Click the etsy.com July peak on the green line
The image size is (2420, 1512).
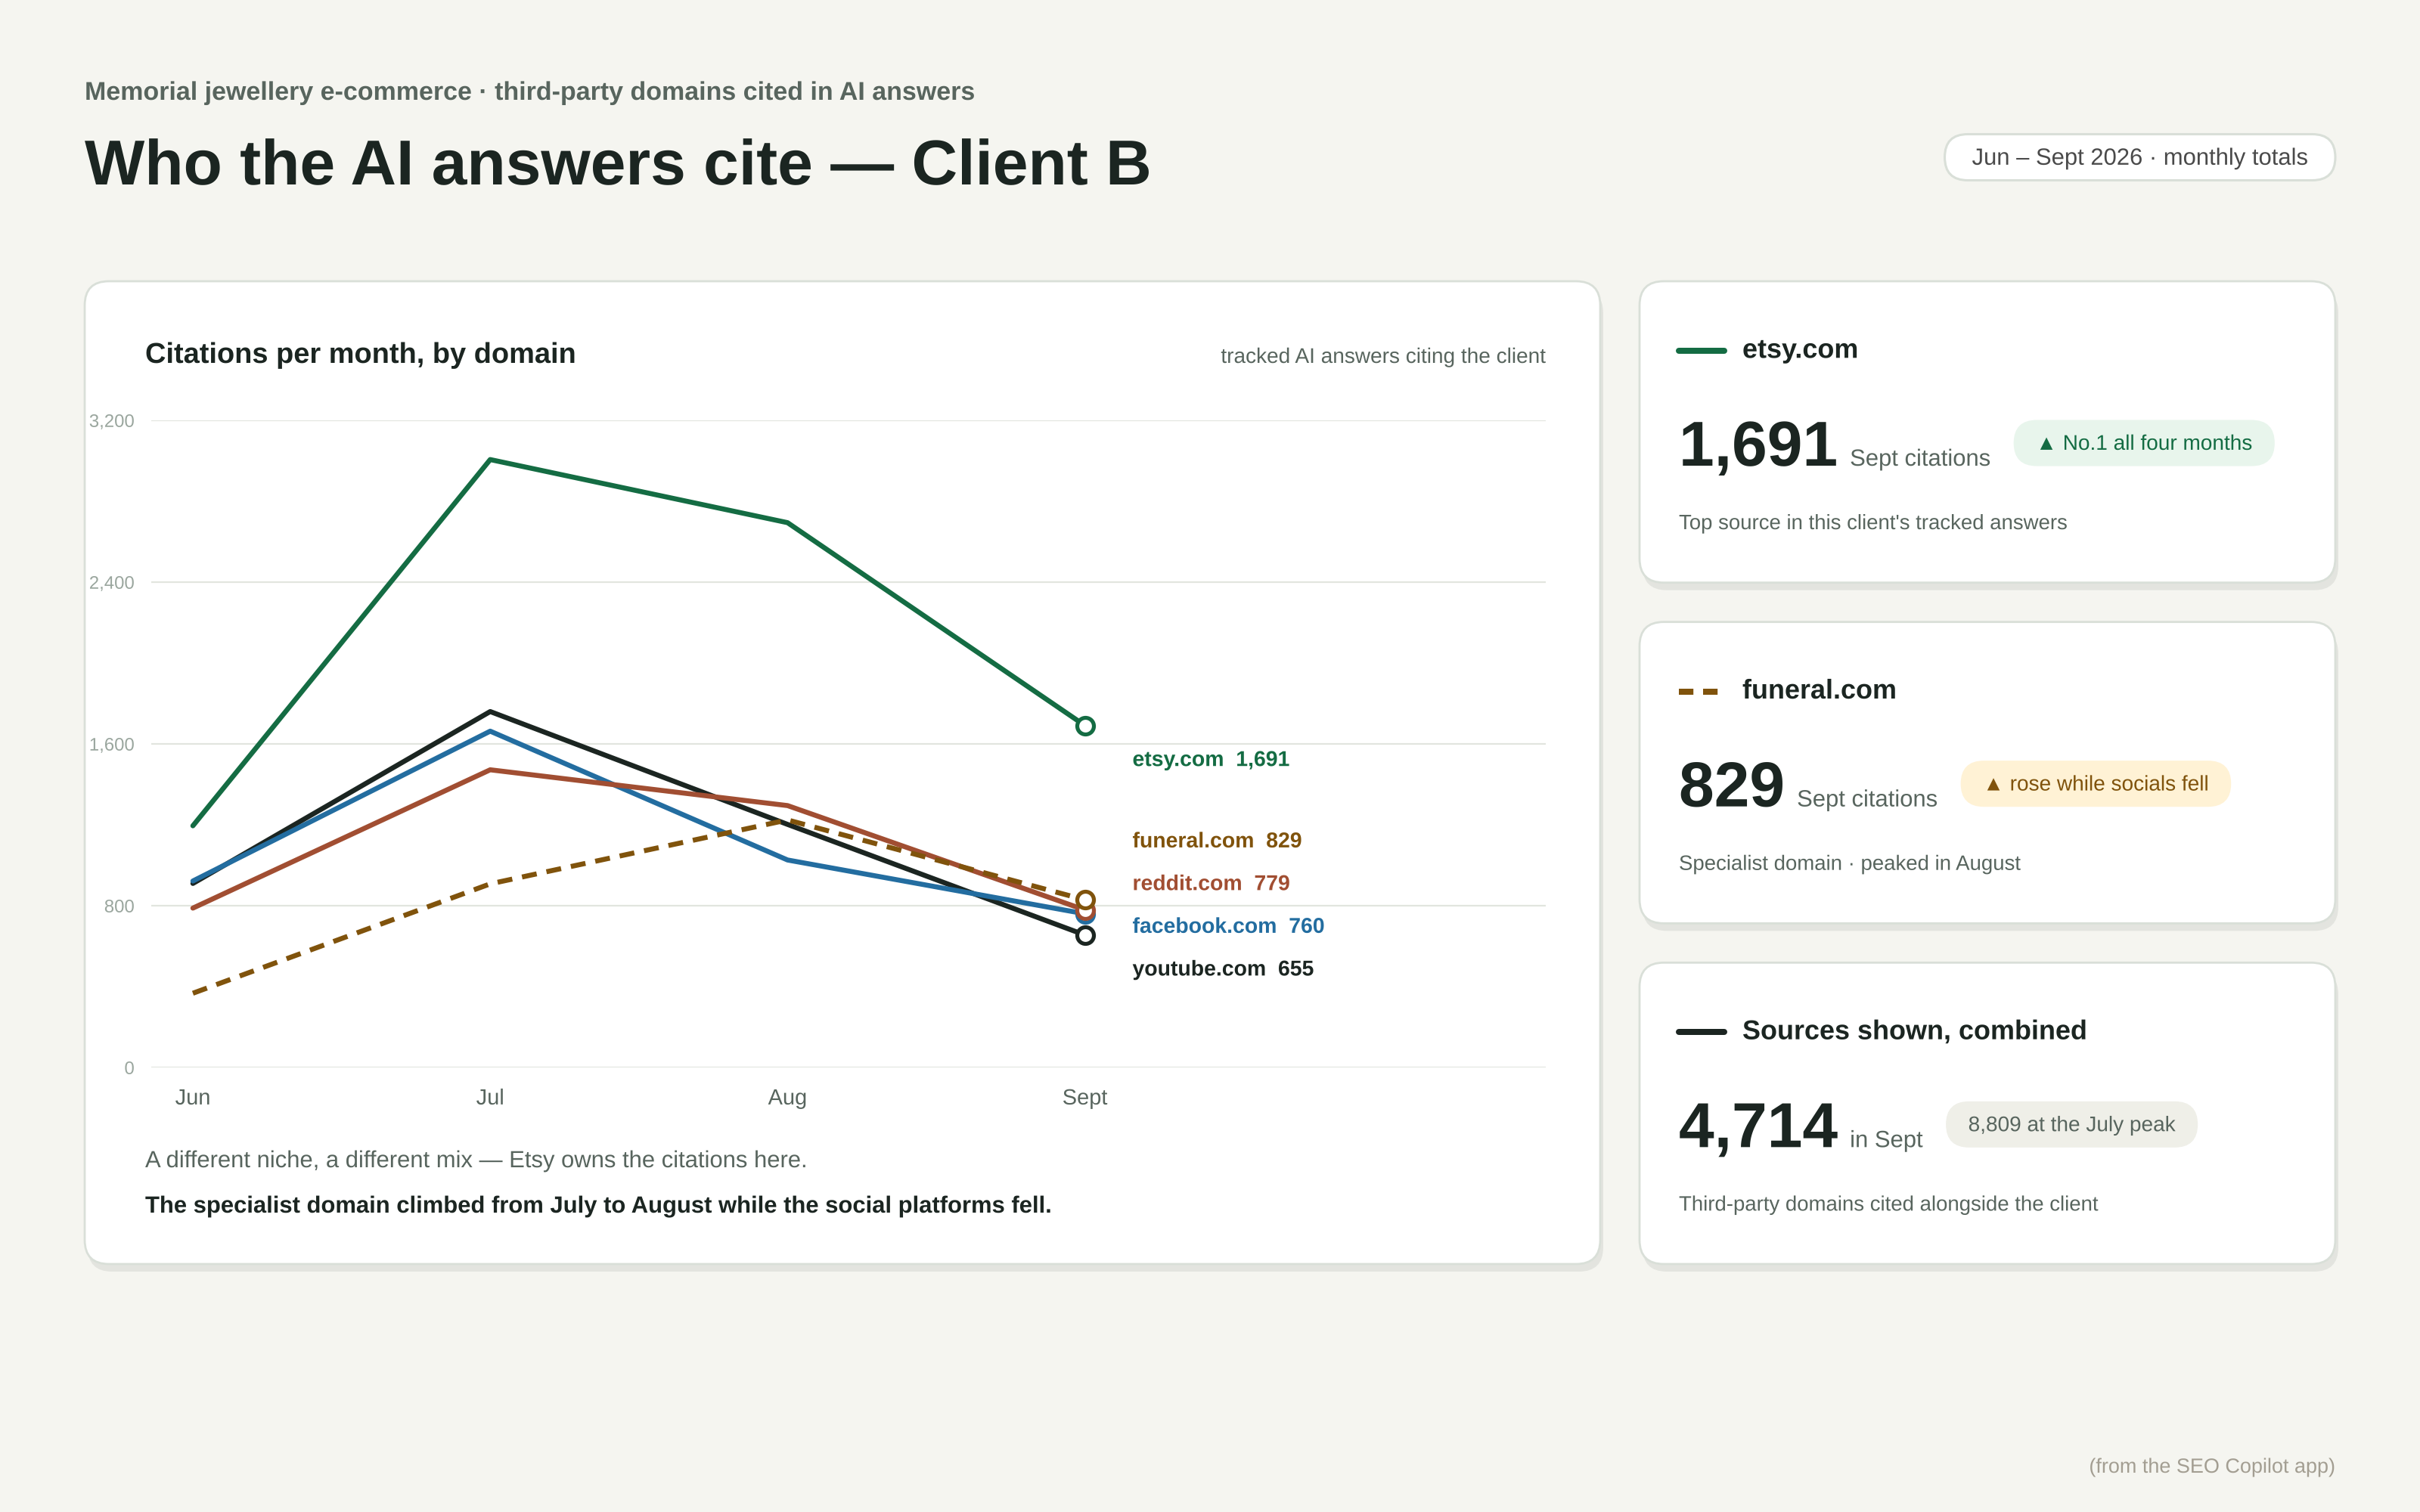[x=490, y=460]
